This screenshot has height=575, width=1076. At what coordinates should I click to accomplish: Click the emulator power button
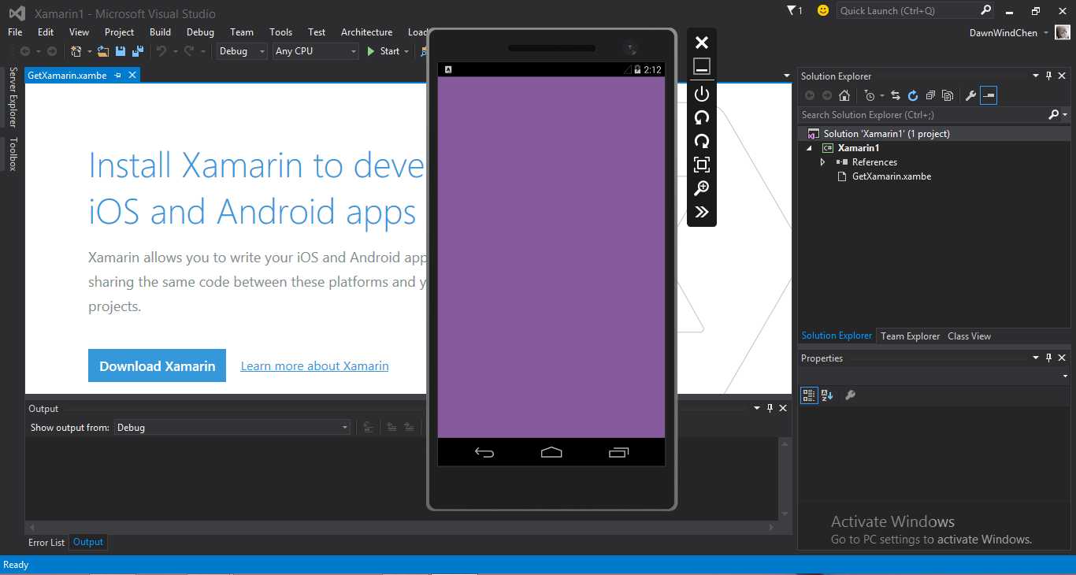[x=701, y=94]
